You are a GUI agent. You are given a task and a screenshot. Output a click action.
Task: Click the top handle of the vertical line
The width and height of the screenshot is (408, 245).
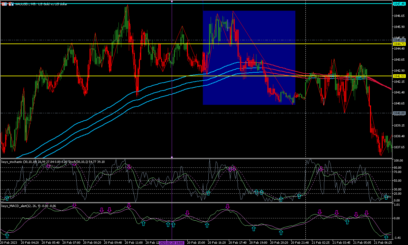172,2
